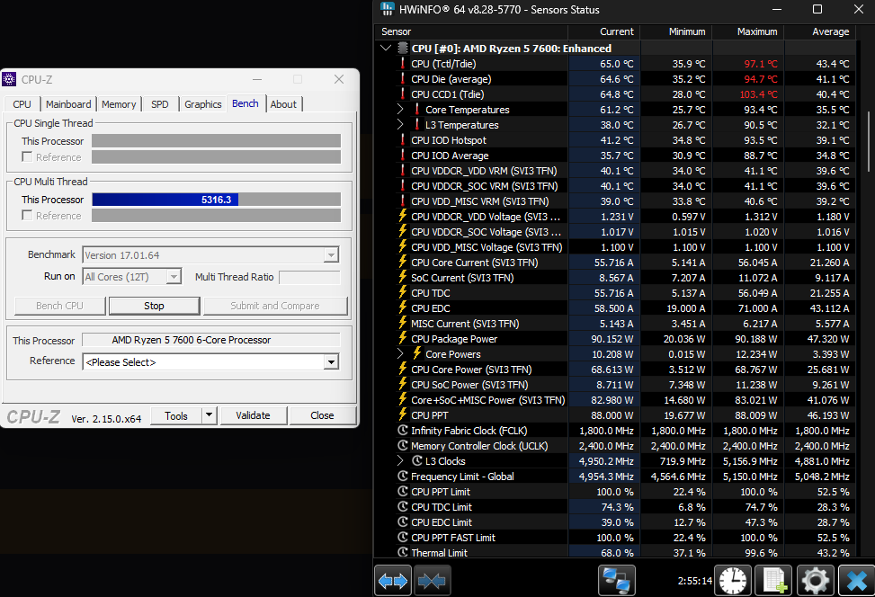Viewport: 875px width, 597px height.
Task: Click the Multi Thread benchmark progress bar
Action: coord(216,199)
